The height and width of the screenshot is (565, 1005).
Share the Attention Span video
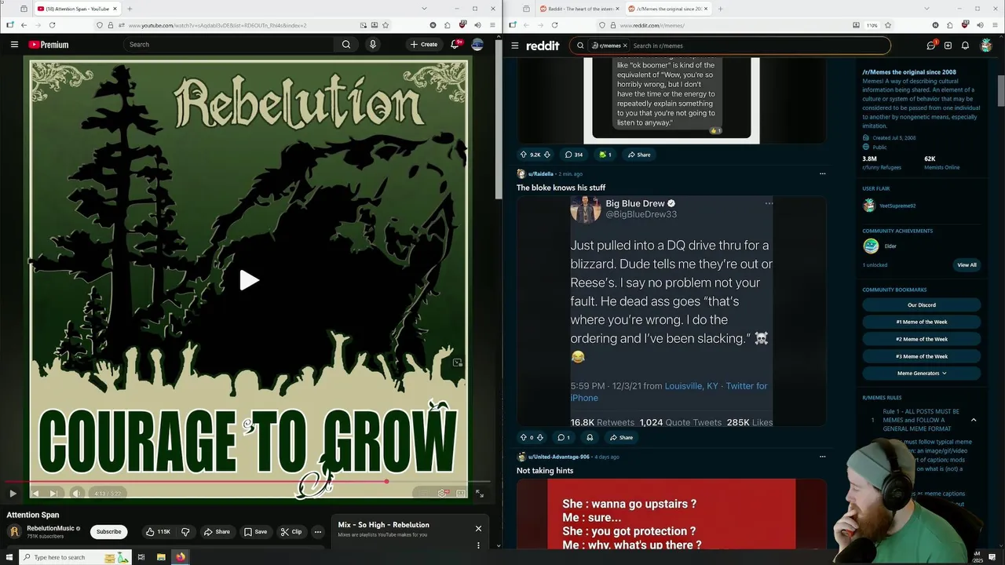[x=217, y=532]
